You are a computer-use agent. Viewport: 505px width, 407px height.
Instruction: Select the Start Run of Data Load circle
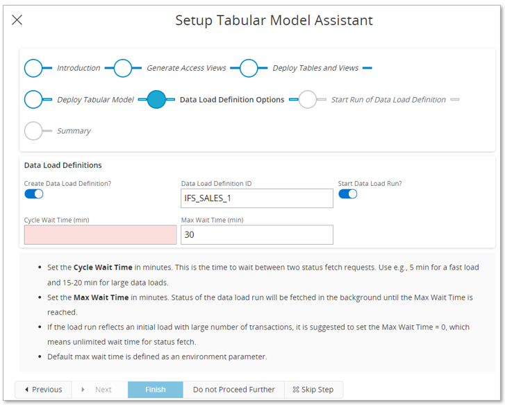[x=308, y=99]
